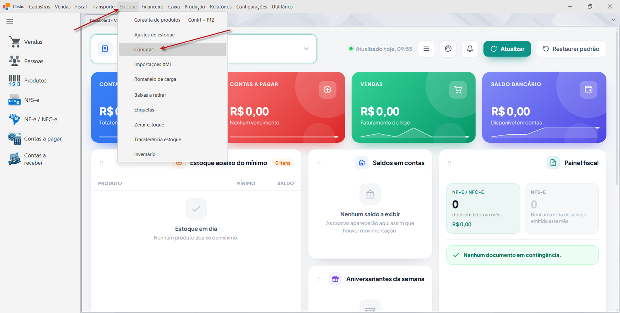Click the drag handle of Painel fiscal panel
620x313 pixels.
point(449,163)
